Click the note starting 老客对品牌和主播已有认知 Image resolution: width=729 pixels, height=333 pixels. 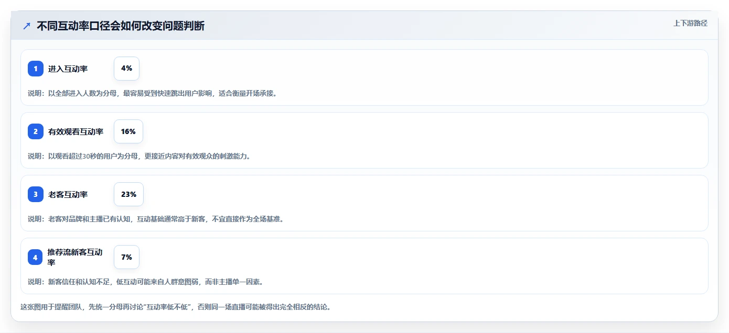pyautogui.click(x=156, y=219)
